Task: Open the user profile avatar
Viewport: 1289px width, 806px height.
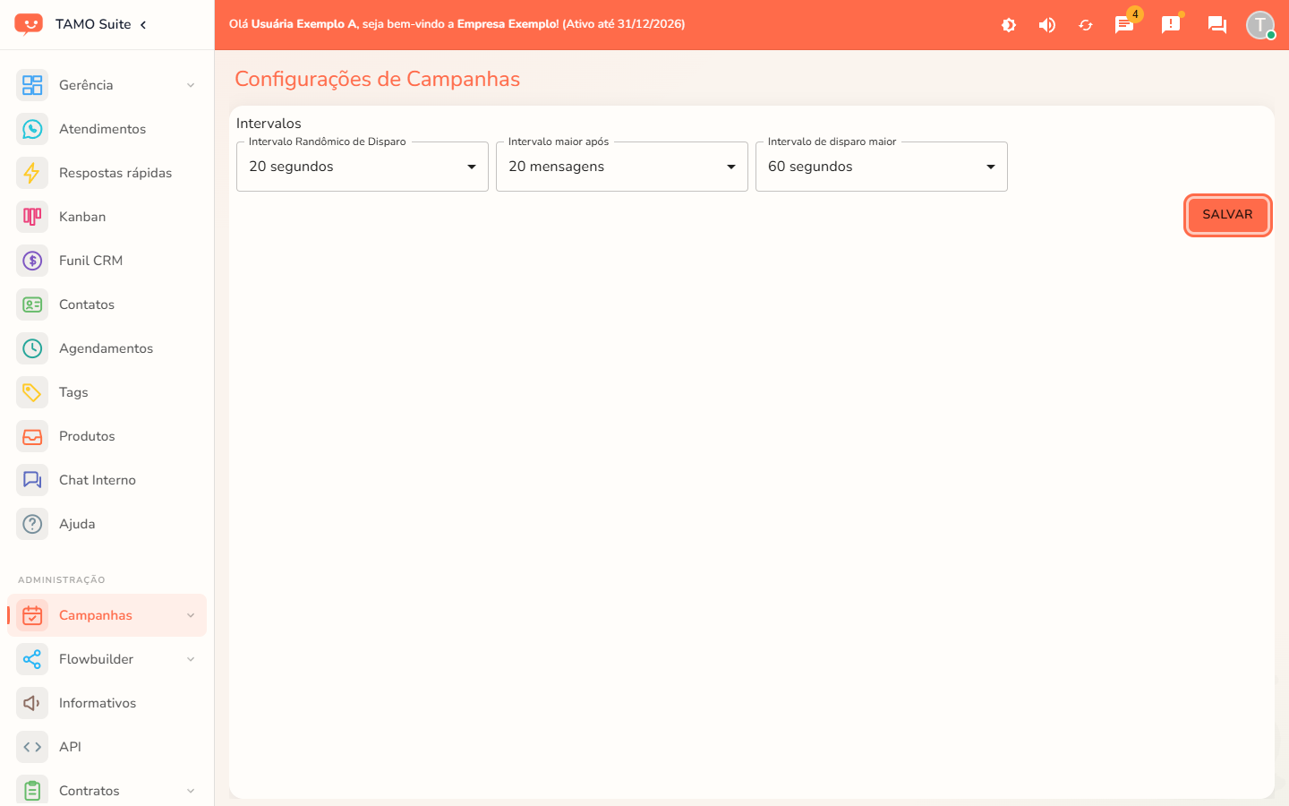Action: click(x=1260, y=25)
